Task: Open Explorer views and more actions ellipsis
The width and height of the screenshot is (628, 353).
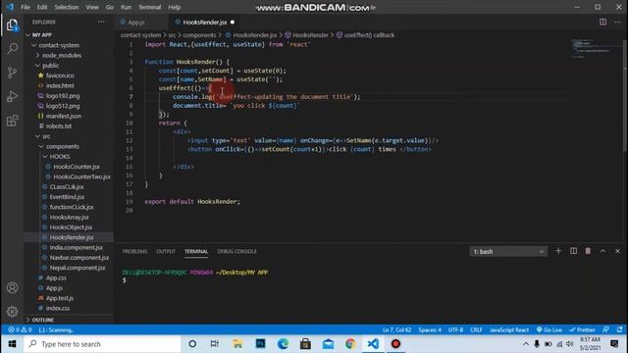Action: [x=101, y=22]
